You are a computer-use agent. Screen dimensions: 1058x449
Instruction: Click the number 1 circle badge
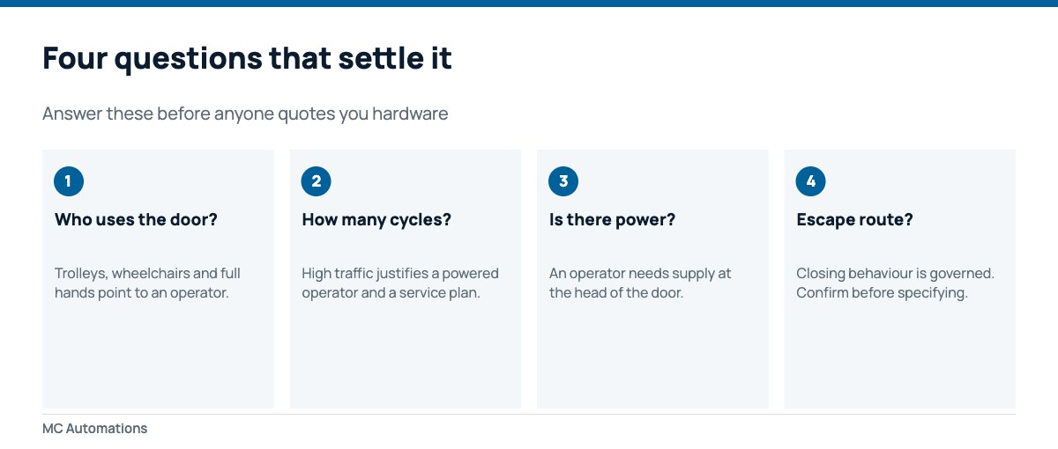69,182
